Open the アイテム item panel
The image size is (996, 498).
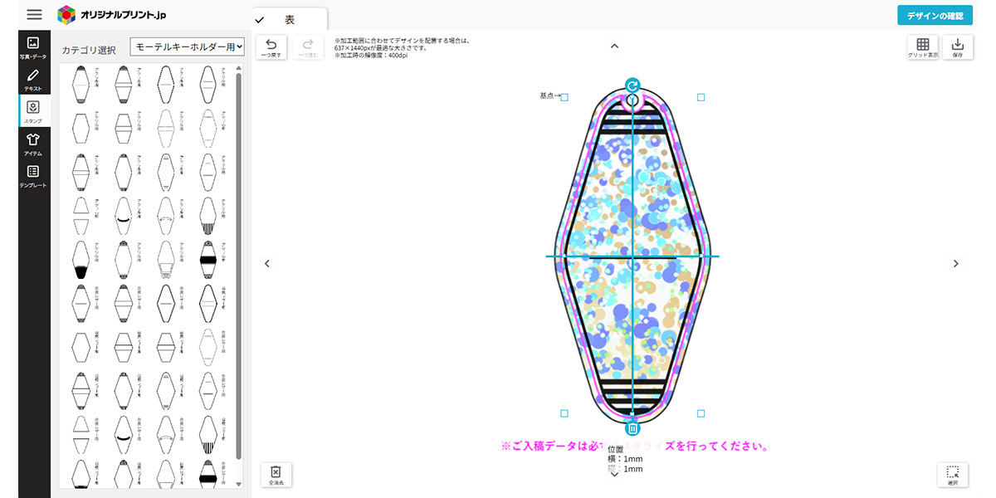33,143
